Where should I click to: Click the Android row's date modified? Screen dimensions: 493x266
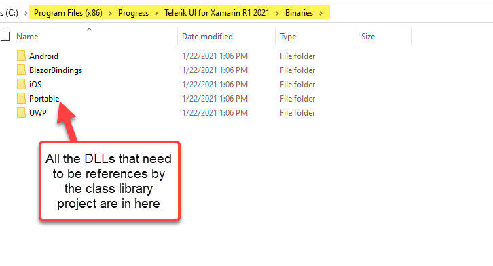(x=215, y=56)
